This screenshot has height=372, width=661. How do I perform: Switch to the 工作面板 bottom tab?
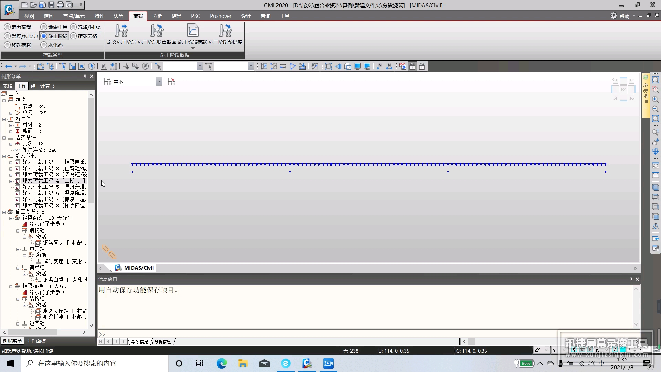tap(36, 341)
